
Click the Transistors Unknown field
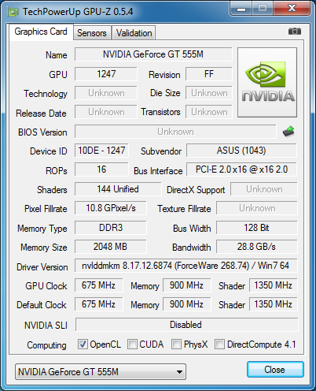point(209,112)
